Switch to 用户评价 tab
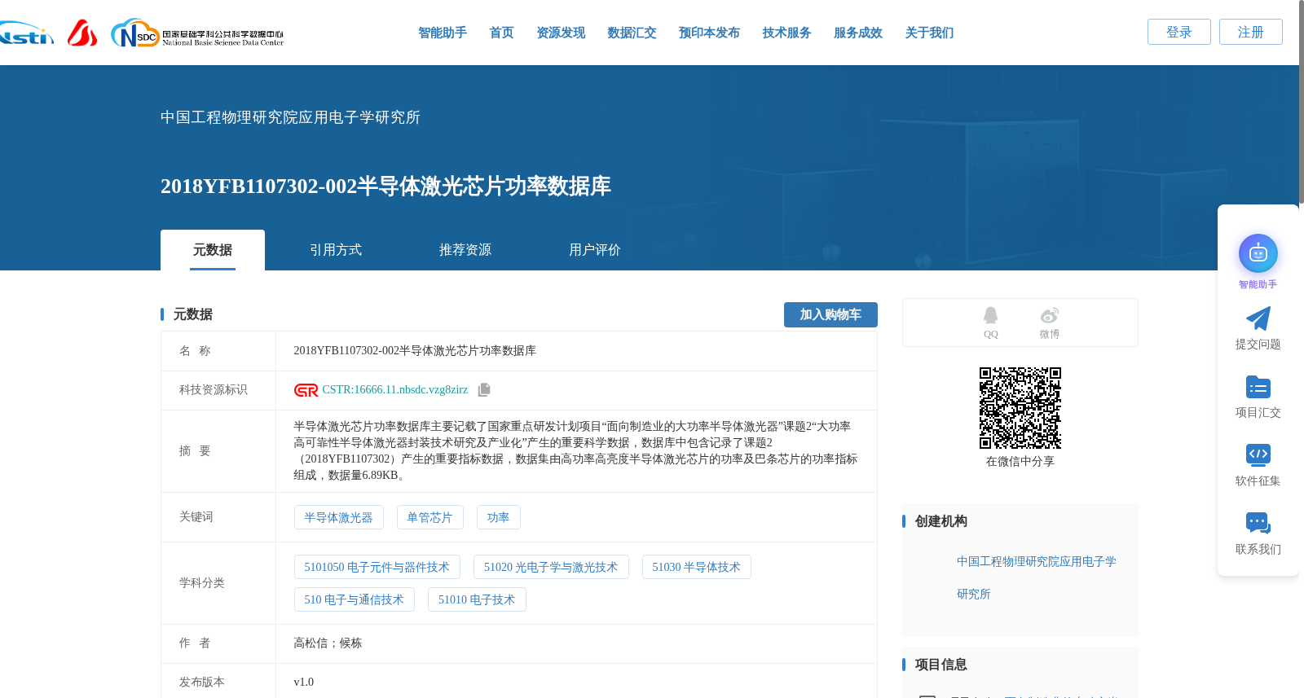Screen dimensions: 1304x698 pos(595,250)
